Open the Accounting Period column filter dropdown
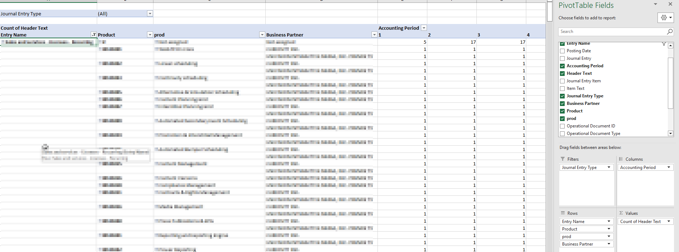Image resolution: width=679 pixels, height=252 pixels. pyautogui.click(x=424, y=28)
